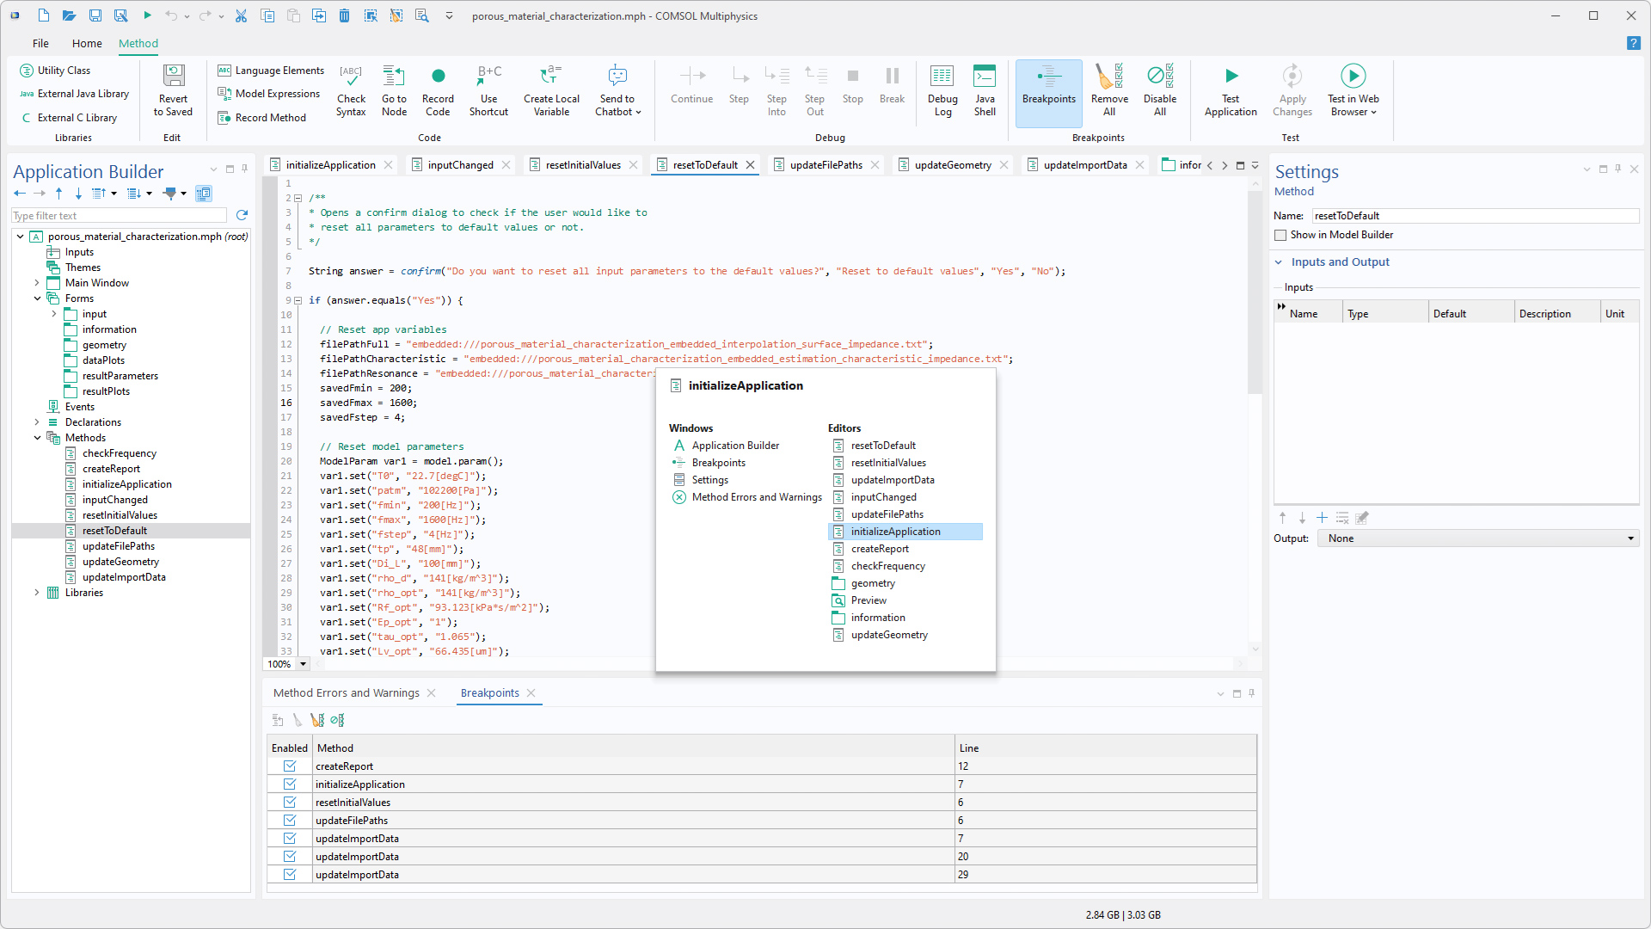1651x929 pixels.
Task: Select updateGeometry in the Editors list
Action: (889, 635)
